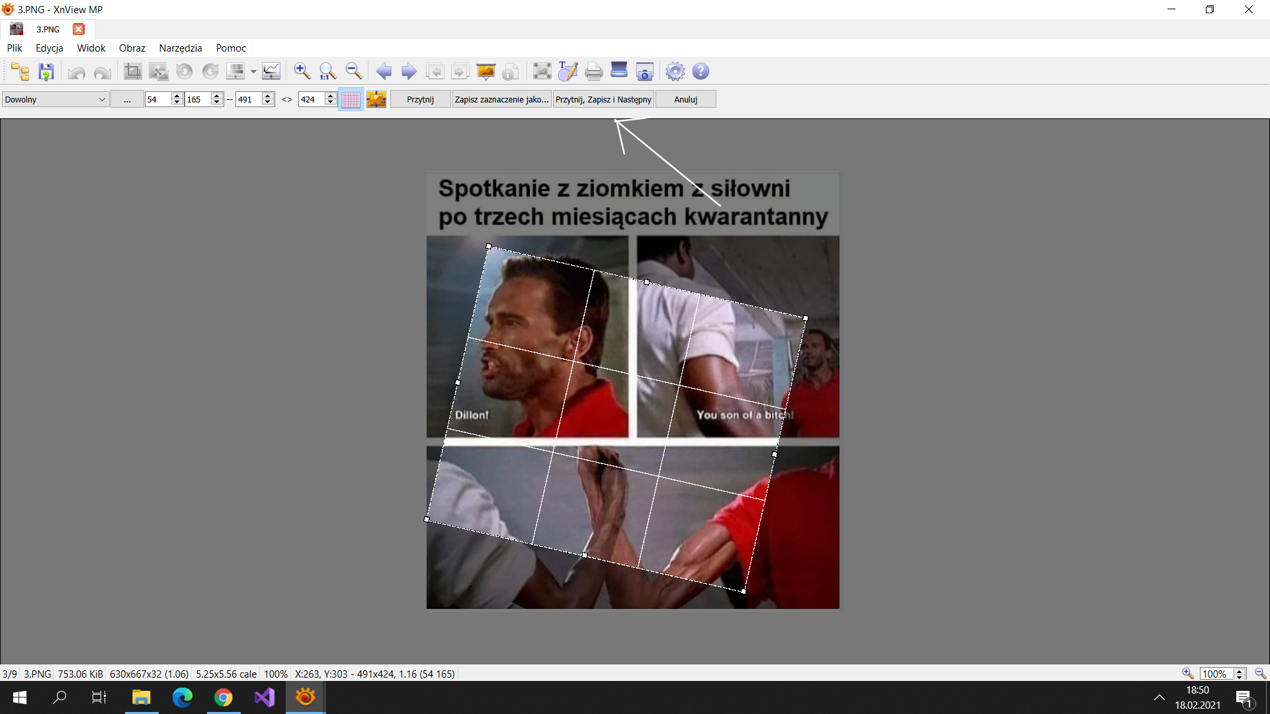Open the Narzędzia menu
Viewport: 1270px width, 714px height.
[180, 48]
